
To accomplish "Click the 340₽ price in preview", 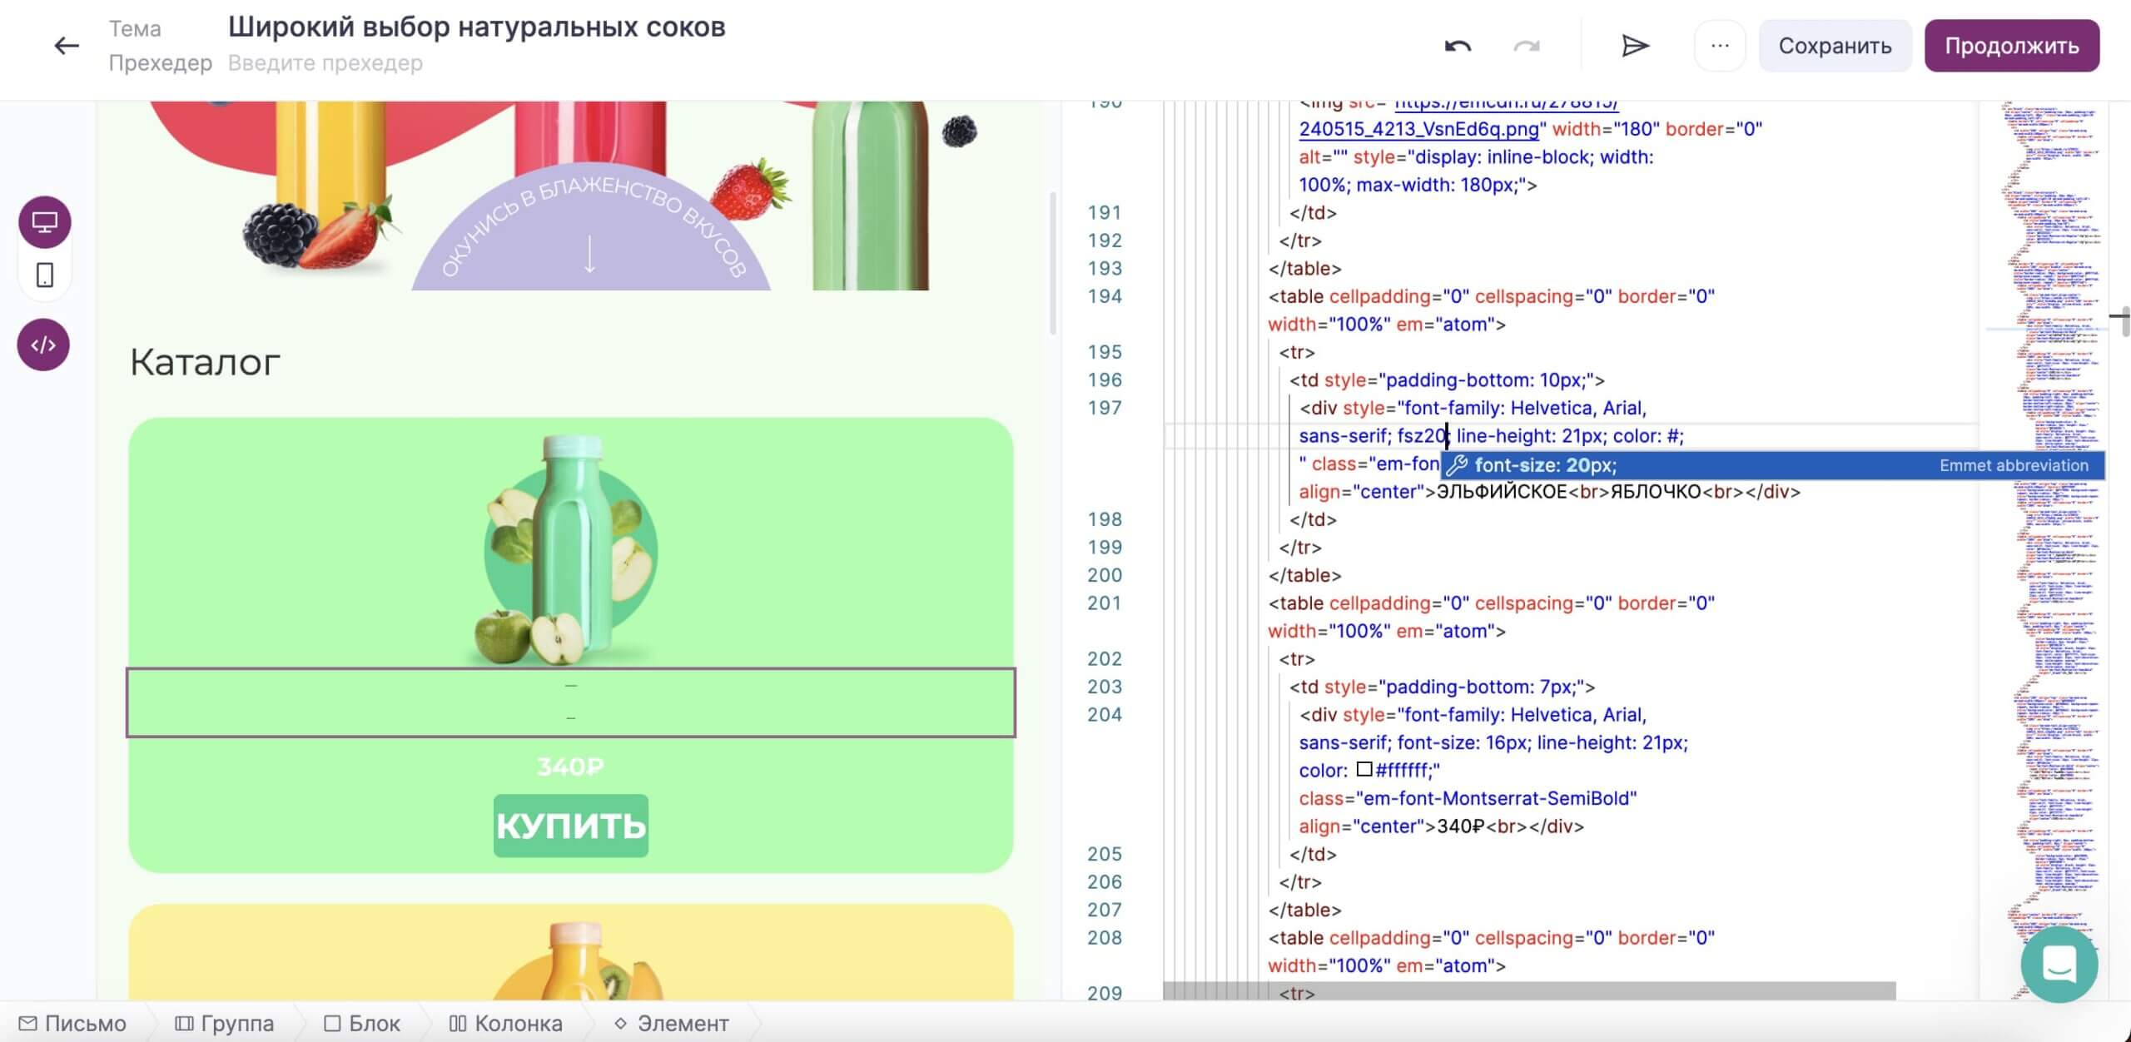I will click(571, 767).
